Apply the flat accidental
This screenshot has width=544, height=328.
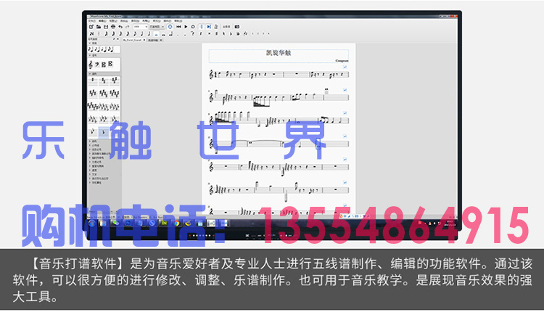point(231,33)
